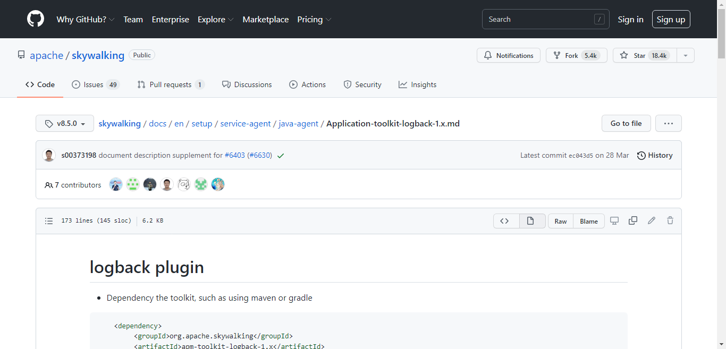This screenshot has width=726, height=349.
Task: Expand the star lists dropdown arrow
Action: tap(686, 55)
